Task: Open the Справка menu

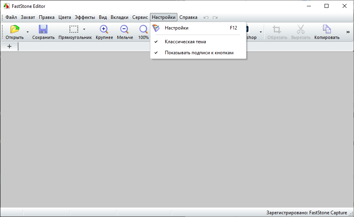Action: tap(188, 17)
